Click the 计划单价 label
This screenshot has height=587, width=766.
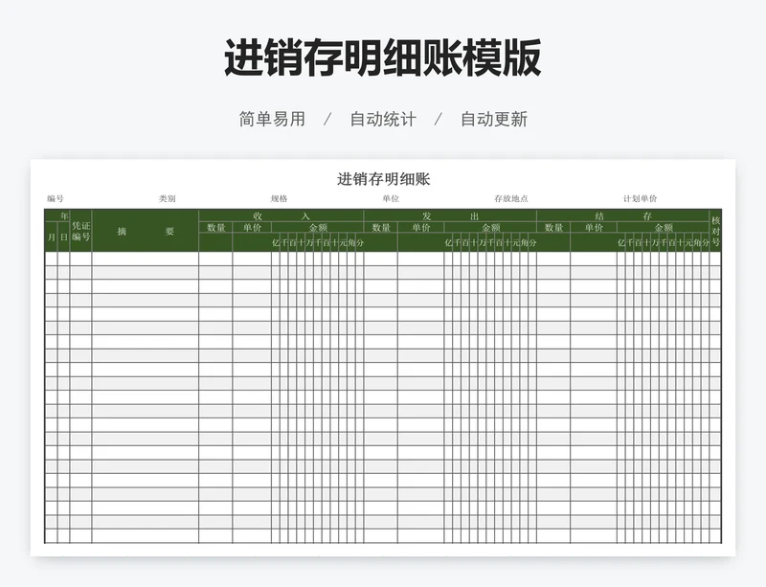click(x=641, y=196)
